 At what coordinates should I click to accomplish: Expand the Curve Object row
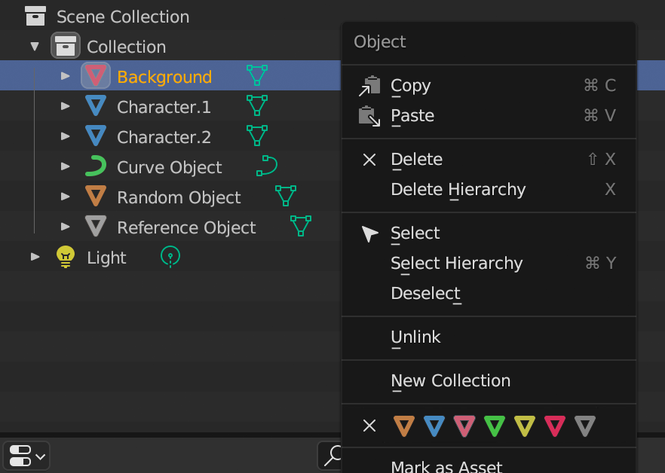[x=66, y=166]
